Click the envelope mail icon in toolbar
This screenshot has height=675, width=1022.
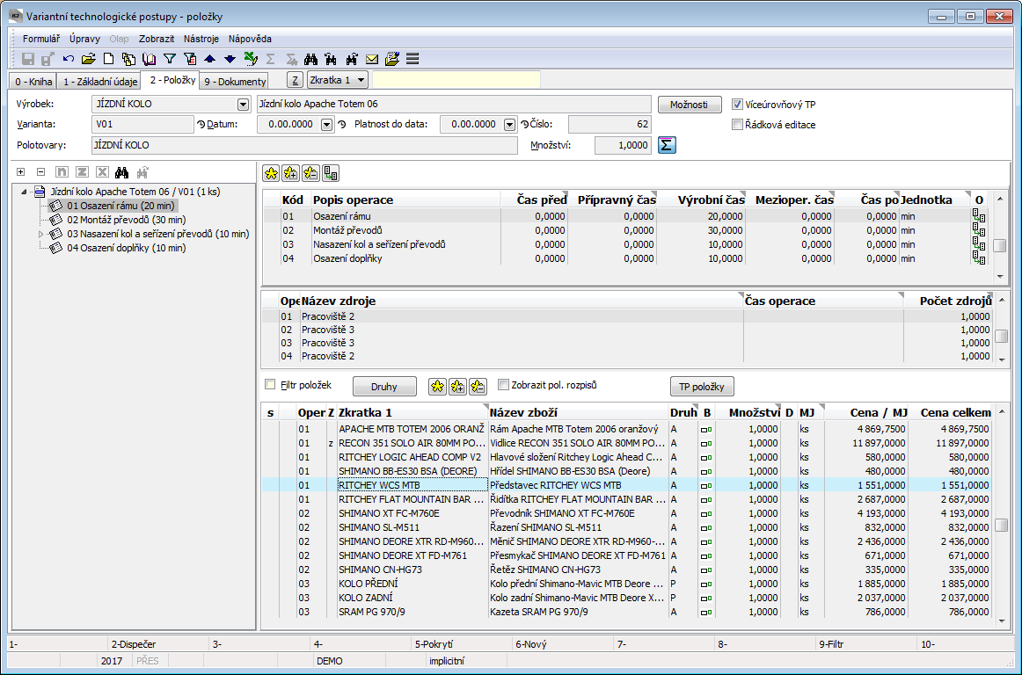pos(372,59)
